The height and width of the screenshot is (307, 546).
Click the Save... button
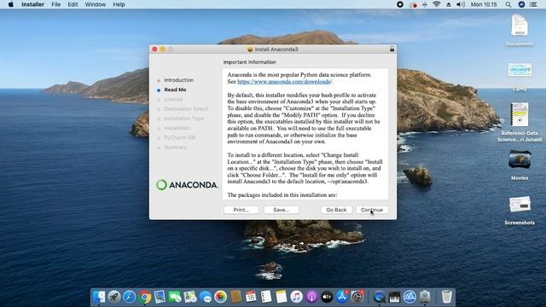(x=281, y=210)
